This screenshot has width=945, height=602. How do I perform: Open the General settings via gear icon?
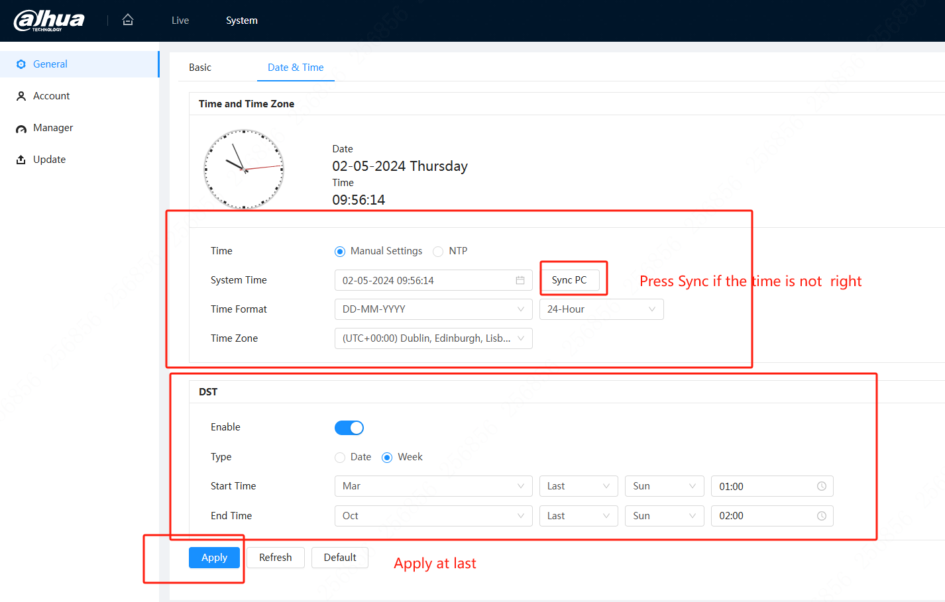pyautogui.click(x=22, y=64)
